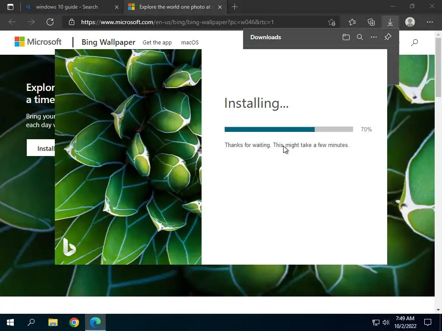Screen dimensions: 442x331
Task: Click the Install button on the page
Action: 41,148
